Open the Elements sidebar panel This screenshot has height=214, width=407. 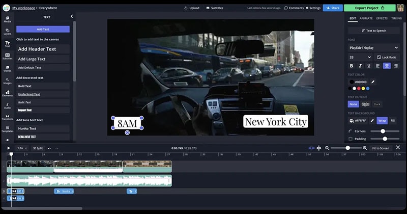click(x=7, y=93)
